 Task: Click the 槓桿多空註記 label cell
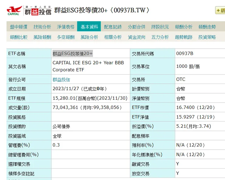coord(29,173)
